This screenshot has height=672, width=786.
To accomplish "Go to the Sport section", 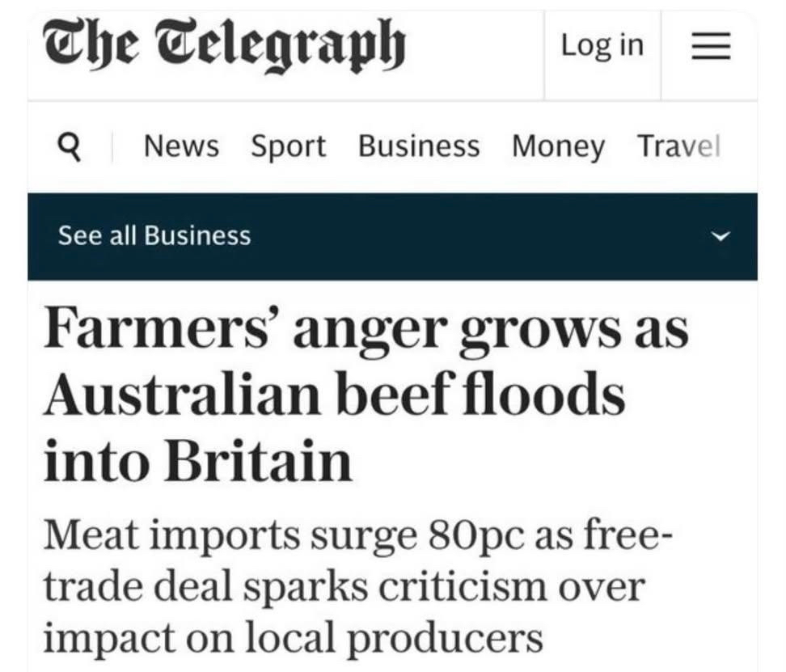I will point(288,147).
